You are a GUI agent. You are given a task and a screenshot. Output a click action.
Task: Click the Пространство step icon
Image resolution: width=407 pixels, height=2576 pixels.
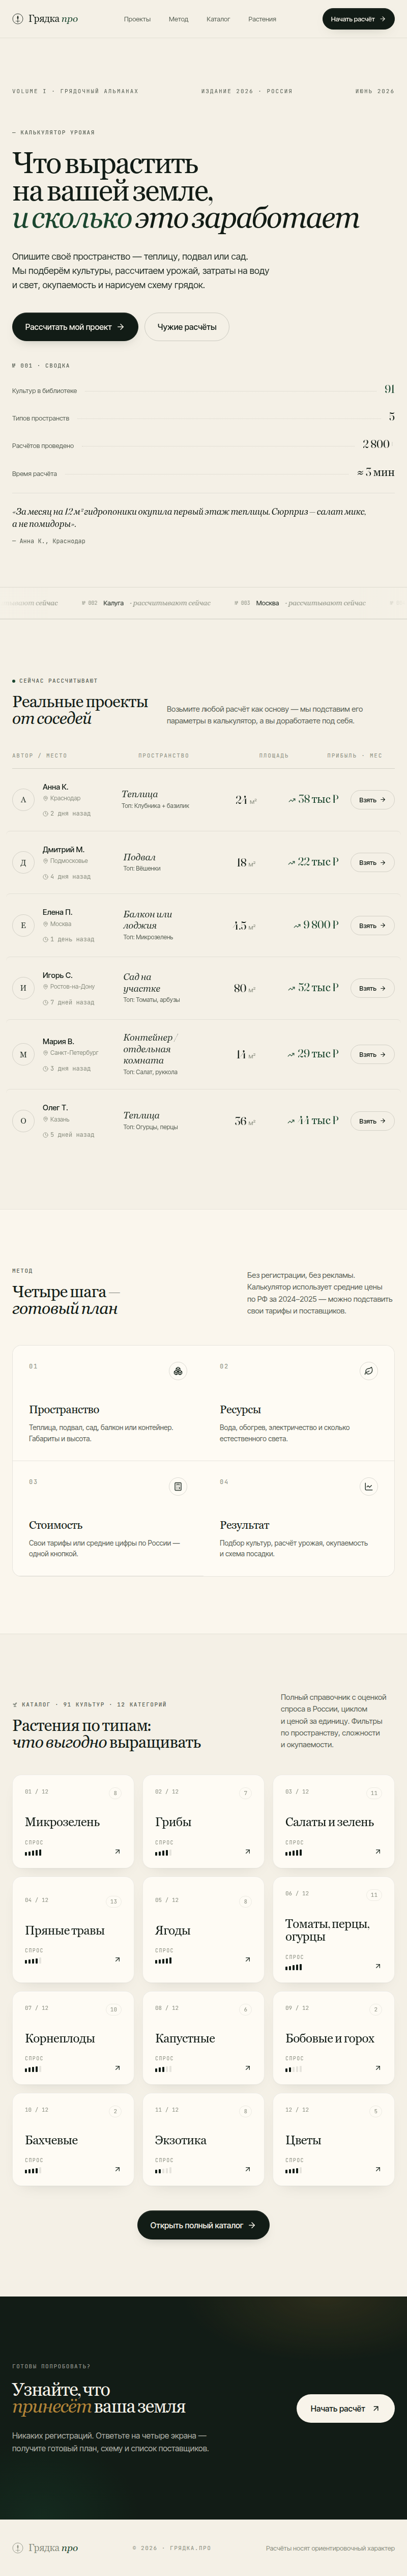coord(178,1371)
